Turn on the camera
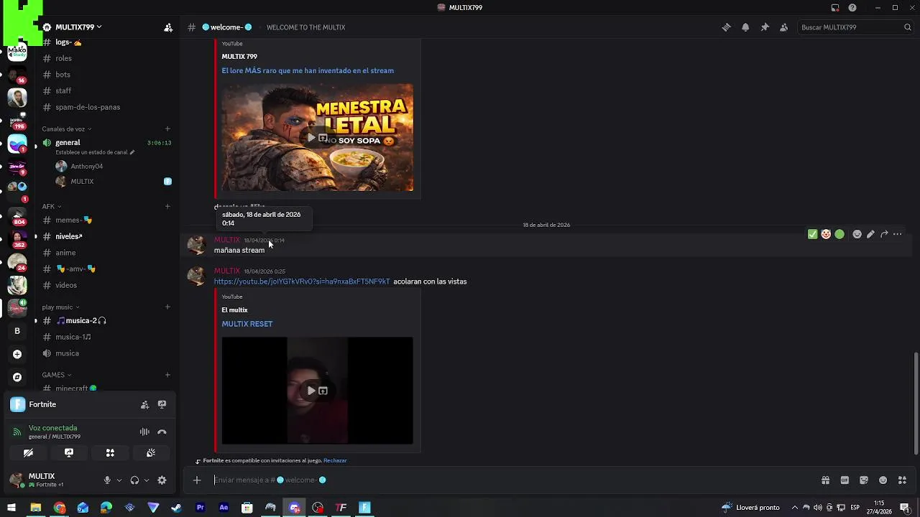The width and height of the screenshot is (920, 517). coord(28,453)
